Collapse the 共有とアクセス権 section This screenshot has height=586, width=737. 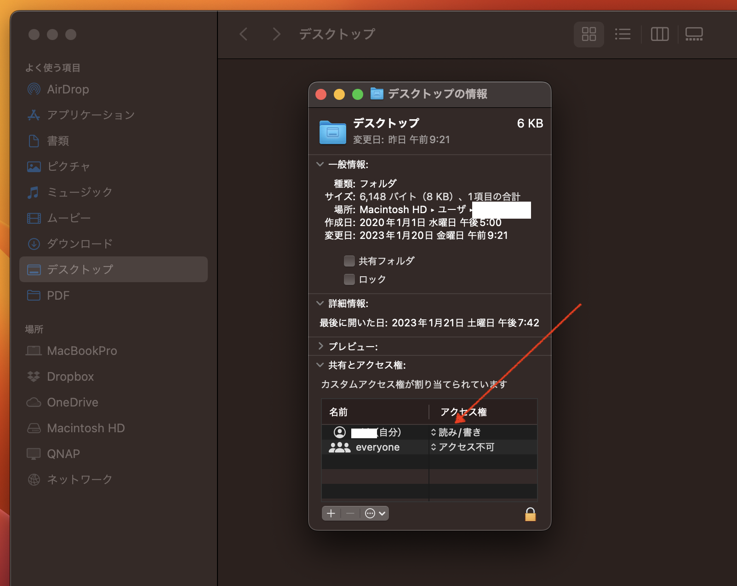coord(320,365)
